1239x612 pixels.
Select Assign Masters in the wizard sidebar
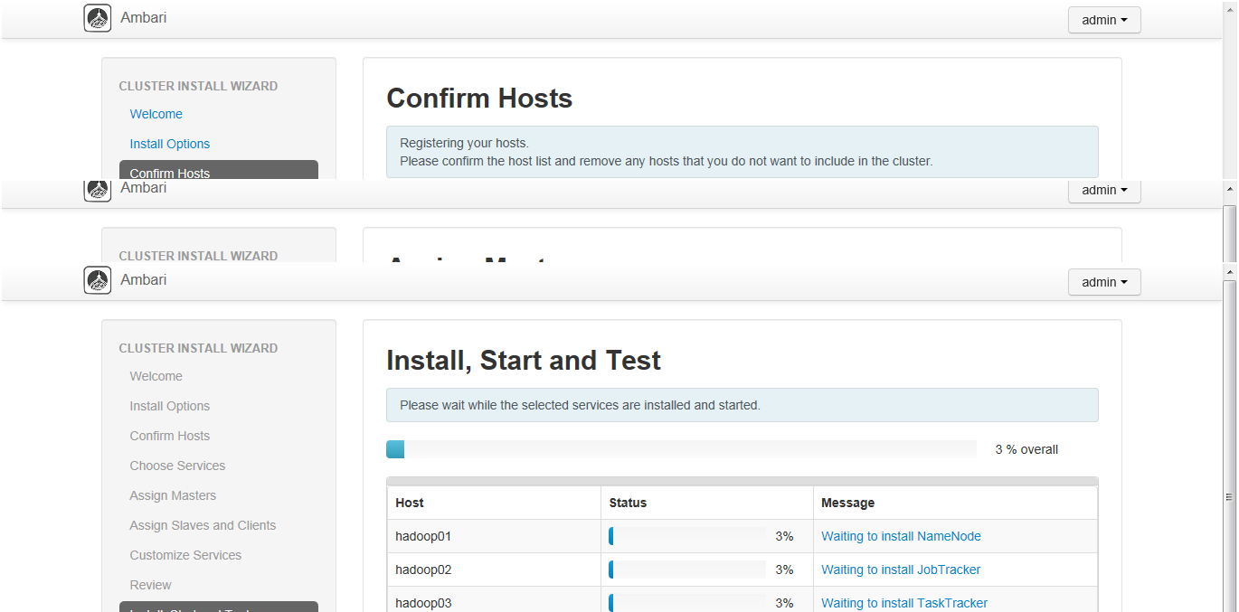[173, 495]
